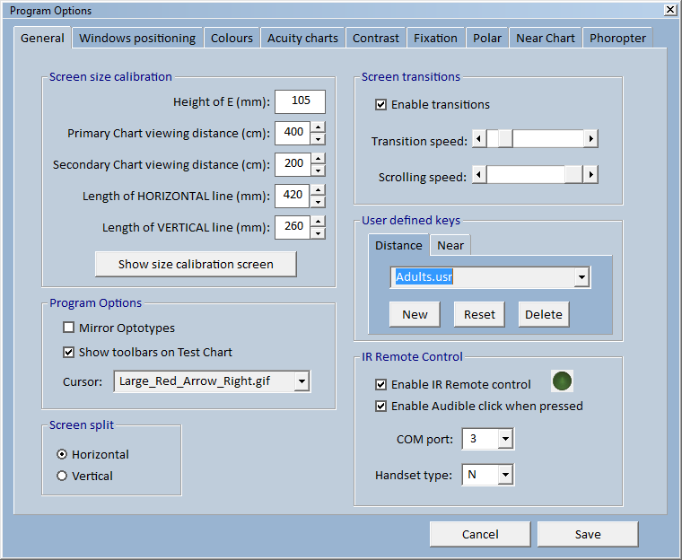Decrease VERTICAL line length with down arrow

point(319,233)
